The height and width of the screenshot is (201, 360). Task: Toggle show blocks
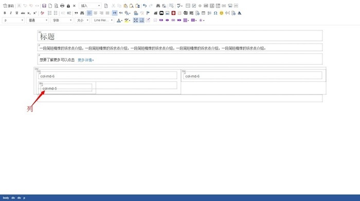click(142, 21)
